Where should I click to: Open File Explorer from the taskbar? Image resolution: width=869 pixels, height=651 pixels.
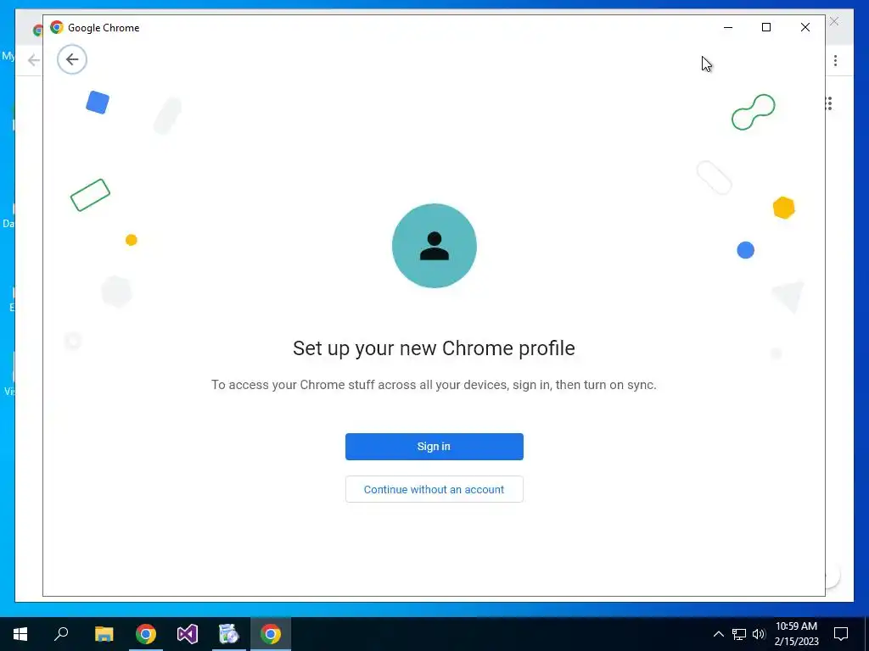(104, 634)
